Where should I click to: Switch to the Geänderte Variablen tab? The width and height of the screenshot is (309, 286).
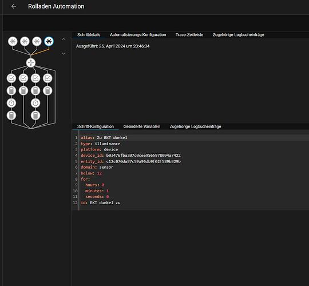coord(142,126)
